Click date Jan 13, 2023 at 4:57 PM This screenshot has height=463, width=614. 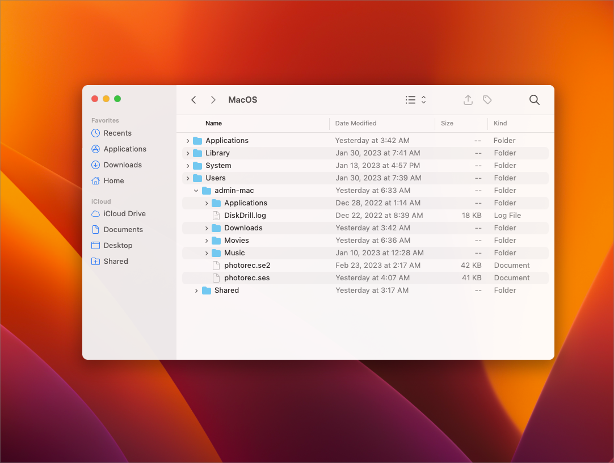[377, 166]
